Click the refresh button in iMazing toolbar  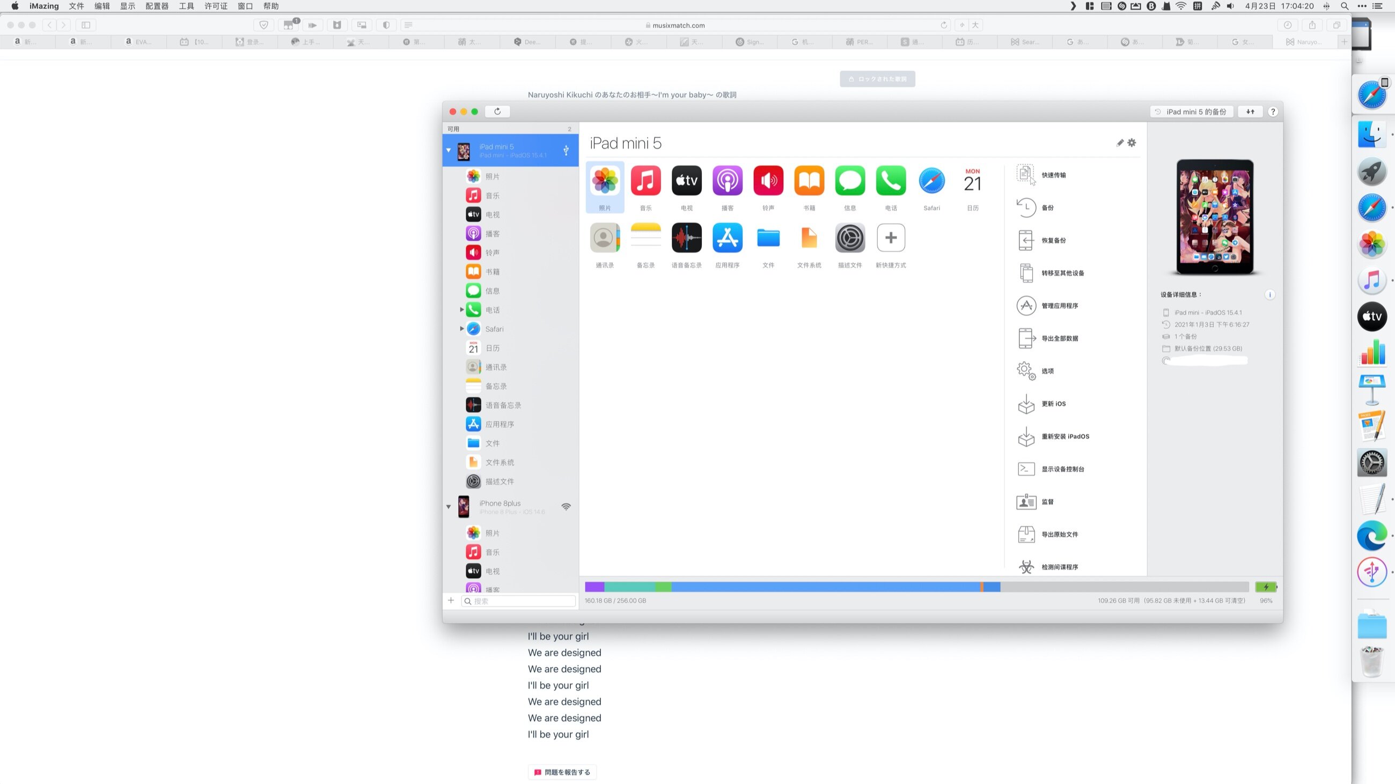click(497, 112)
